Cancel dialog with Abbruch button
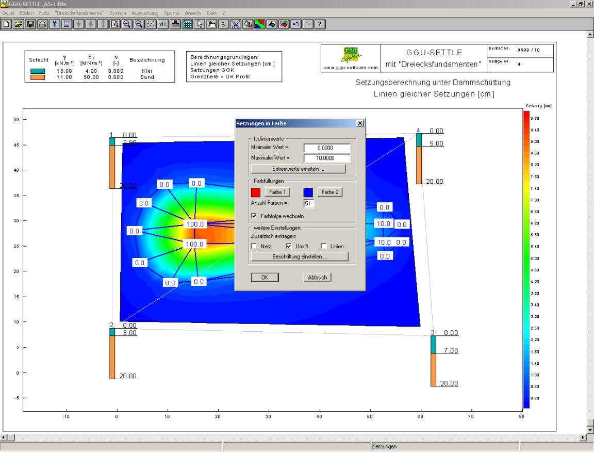 pos(318,278)
